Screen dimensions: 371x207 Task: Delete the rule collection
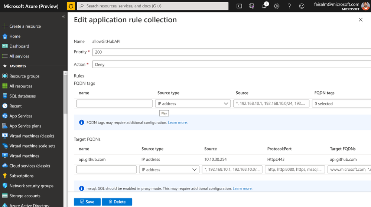(x=117, y=202)
